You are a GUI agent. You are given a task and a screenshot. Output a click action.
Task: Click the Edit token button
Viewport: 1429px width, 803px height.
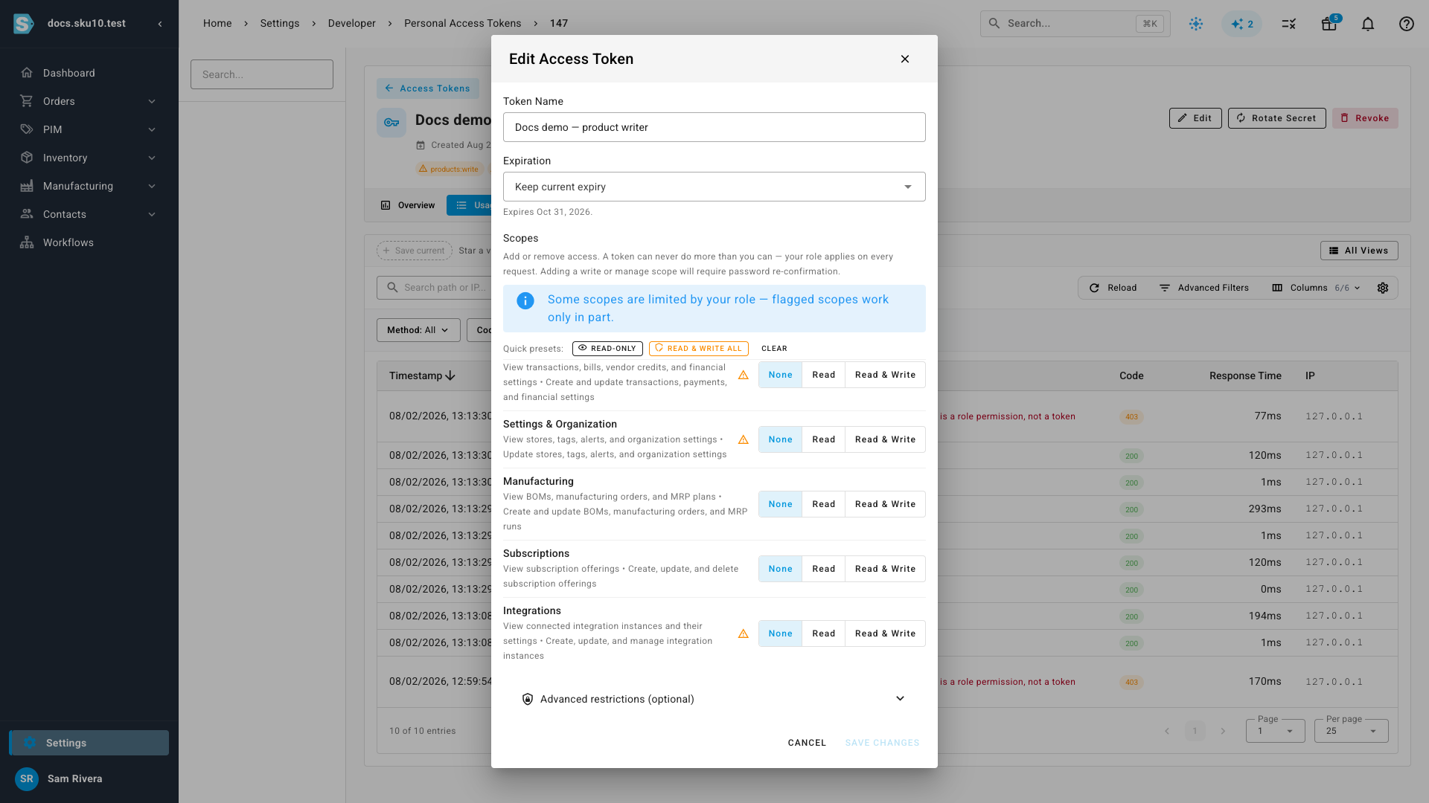coord(1195,118)
